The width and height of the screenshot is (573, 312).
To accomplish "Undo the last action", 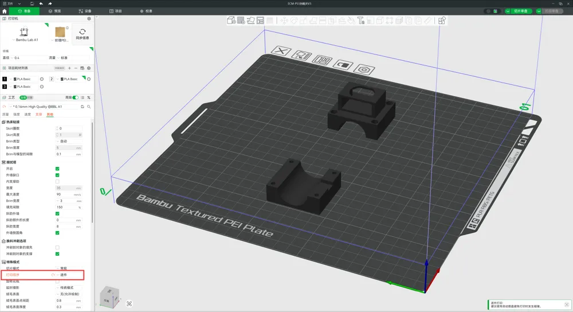I will pos(41,3).
